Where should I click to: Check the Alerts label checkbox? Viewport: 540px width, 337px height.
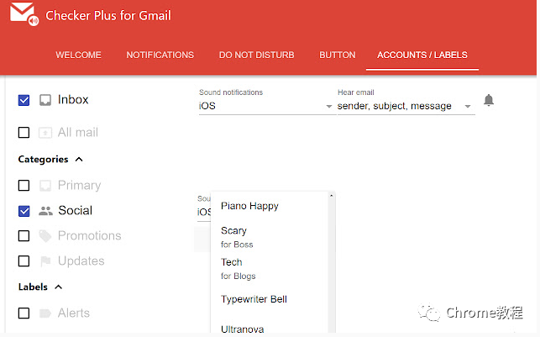[x=24, y=313]
